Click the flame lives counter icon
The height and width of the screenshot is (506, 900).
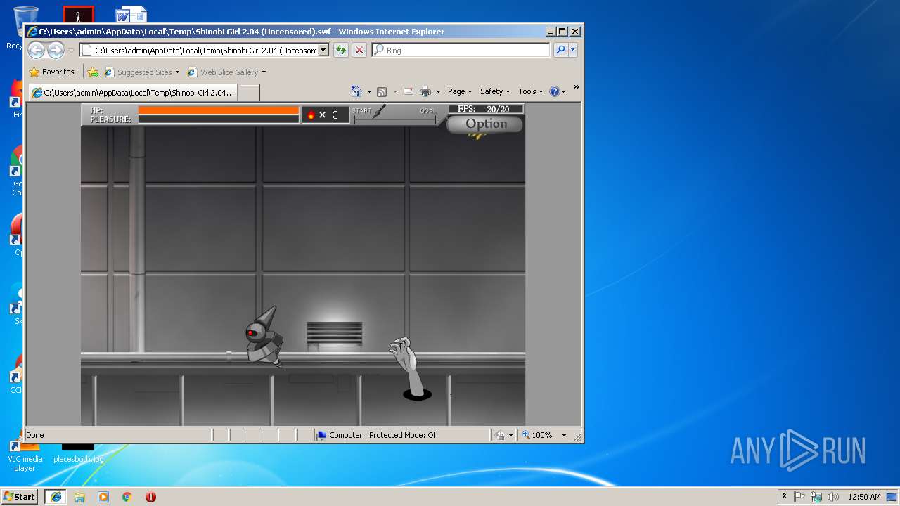tap(311, 115)
